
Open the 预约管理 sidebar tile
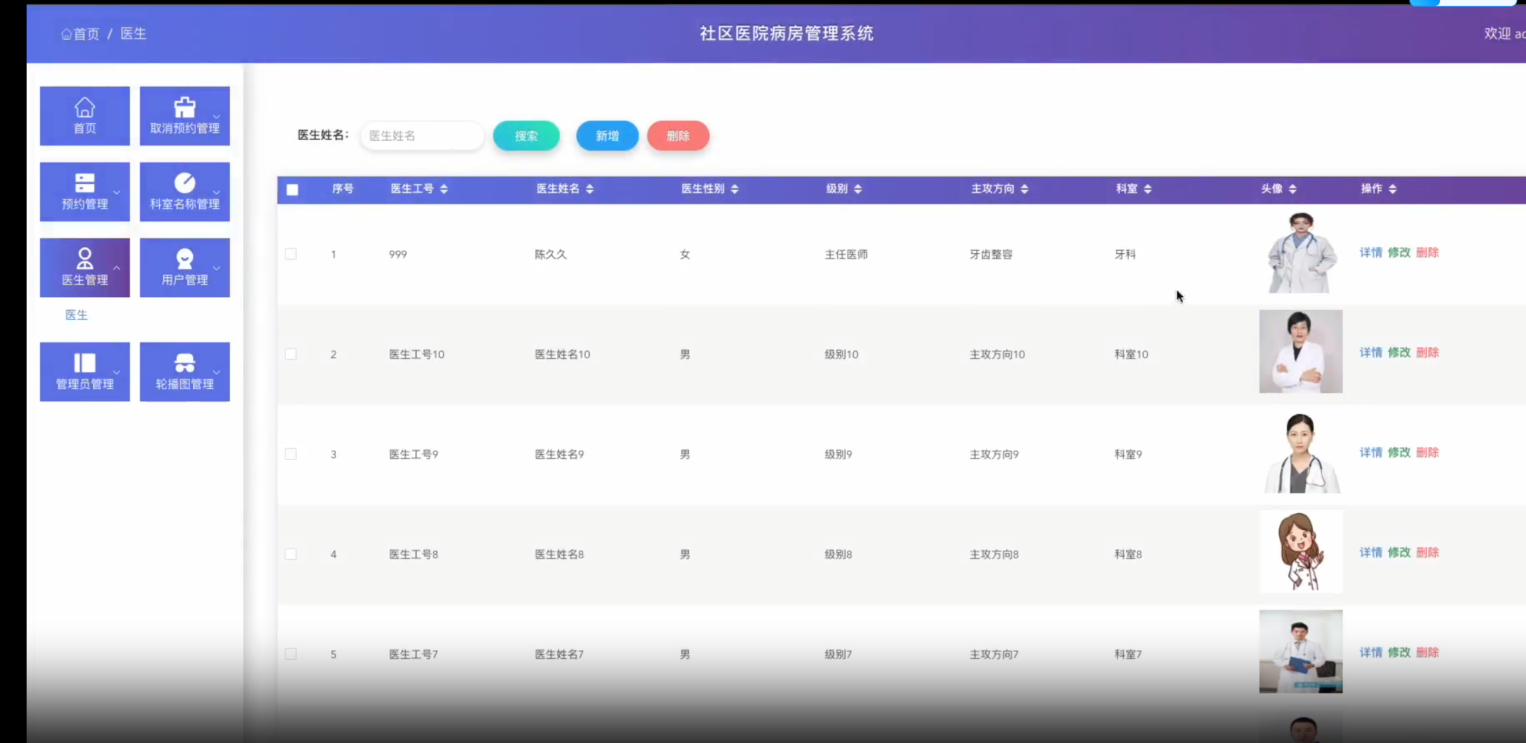[85, 192]
